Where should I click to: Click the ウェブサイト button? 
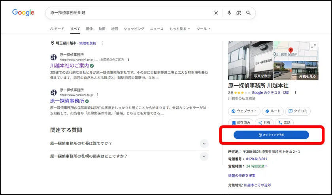[x=244, y=111]
